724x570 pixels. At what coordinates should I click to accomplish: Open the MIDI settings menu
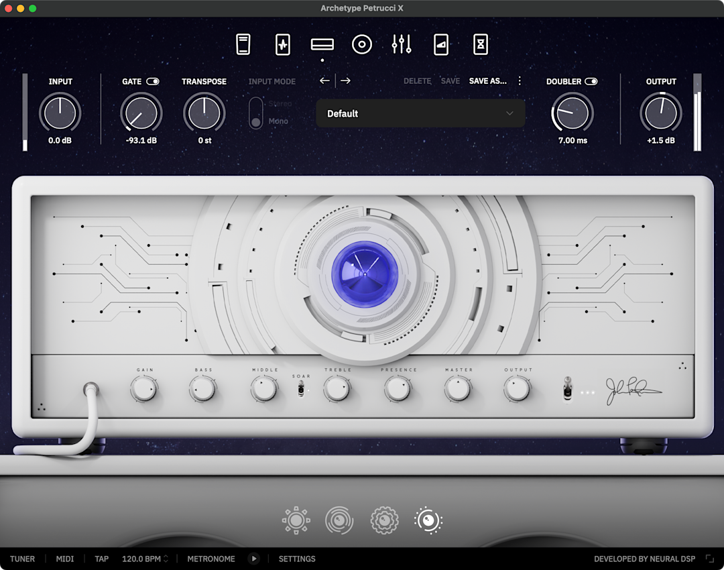pyautogui.click(x=64, y=559)
